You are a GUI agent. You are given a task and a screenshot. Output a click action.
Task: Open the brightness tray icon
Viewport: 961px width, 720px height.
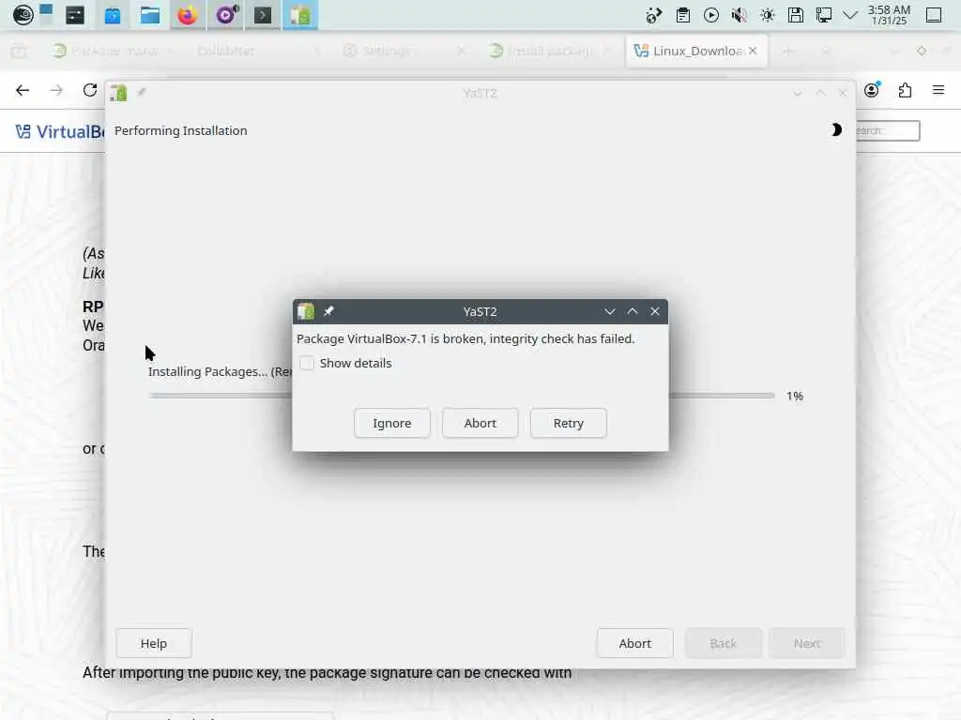pos(768,15)
